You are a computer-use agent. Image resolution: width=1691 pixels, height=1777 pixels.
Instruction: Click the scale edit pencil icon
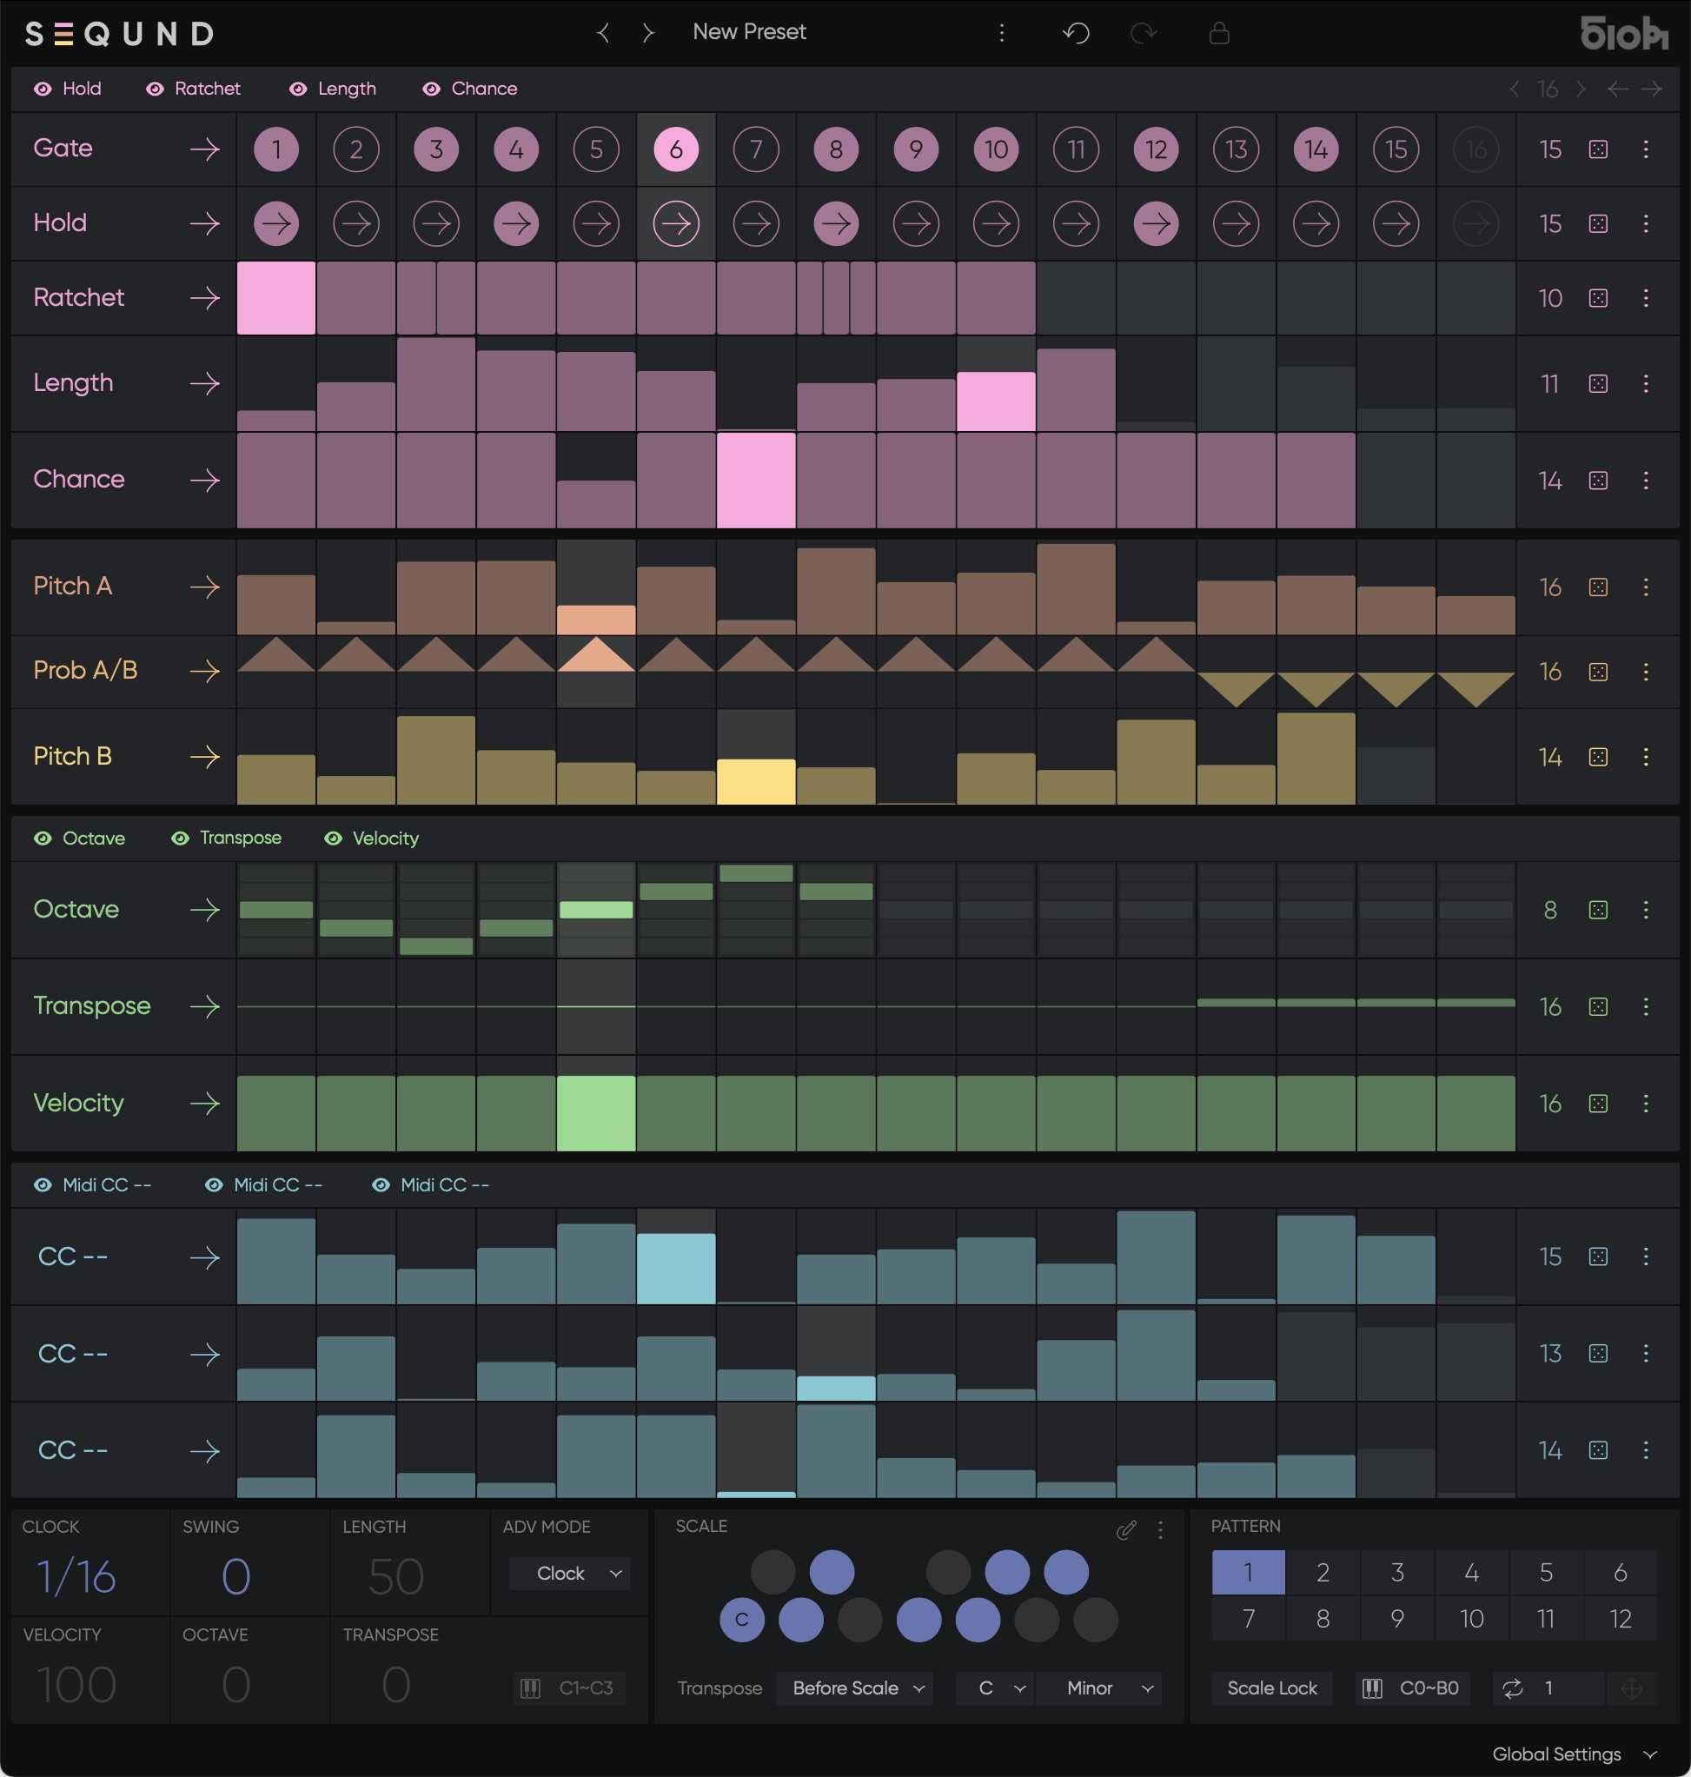pyautogui.click(x=1126, y=1530)
